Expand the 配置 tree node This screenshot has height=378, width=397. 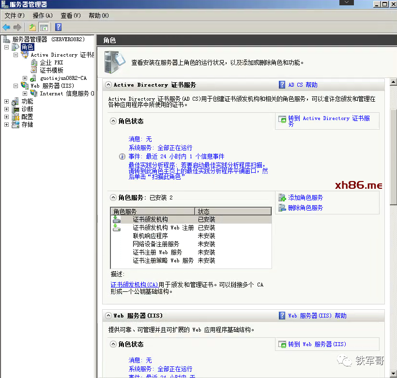tap(7, 117)
